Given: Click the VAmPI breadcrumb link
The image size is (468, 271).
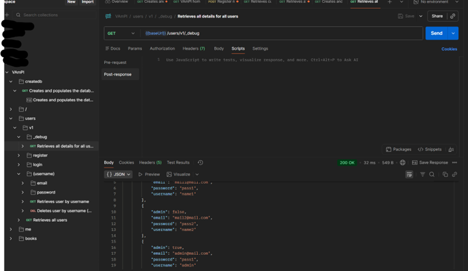Looking at the screenshot, I should (121, 16).
